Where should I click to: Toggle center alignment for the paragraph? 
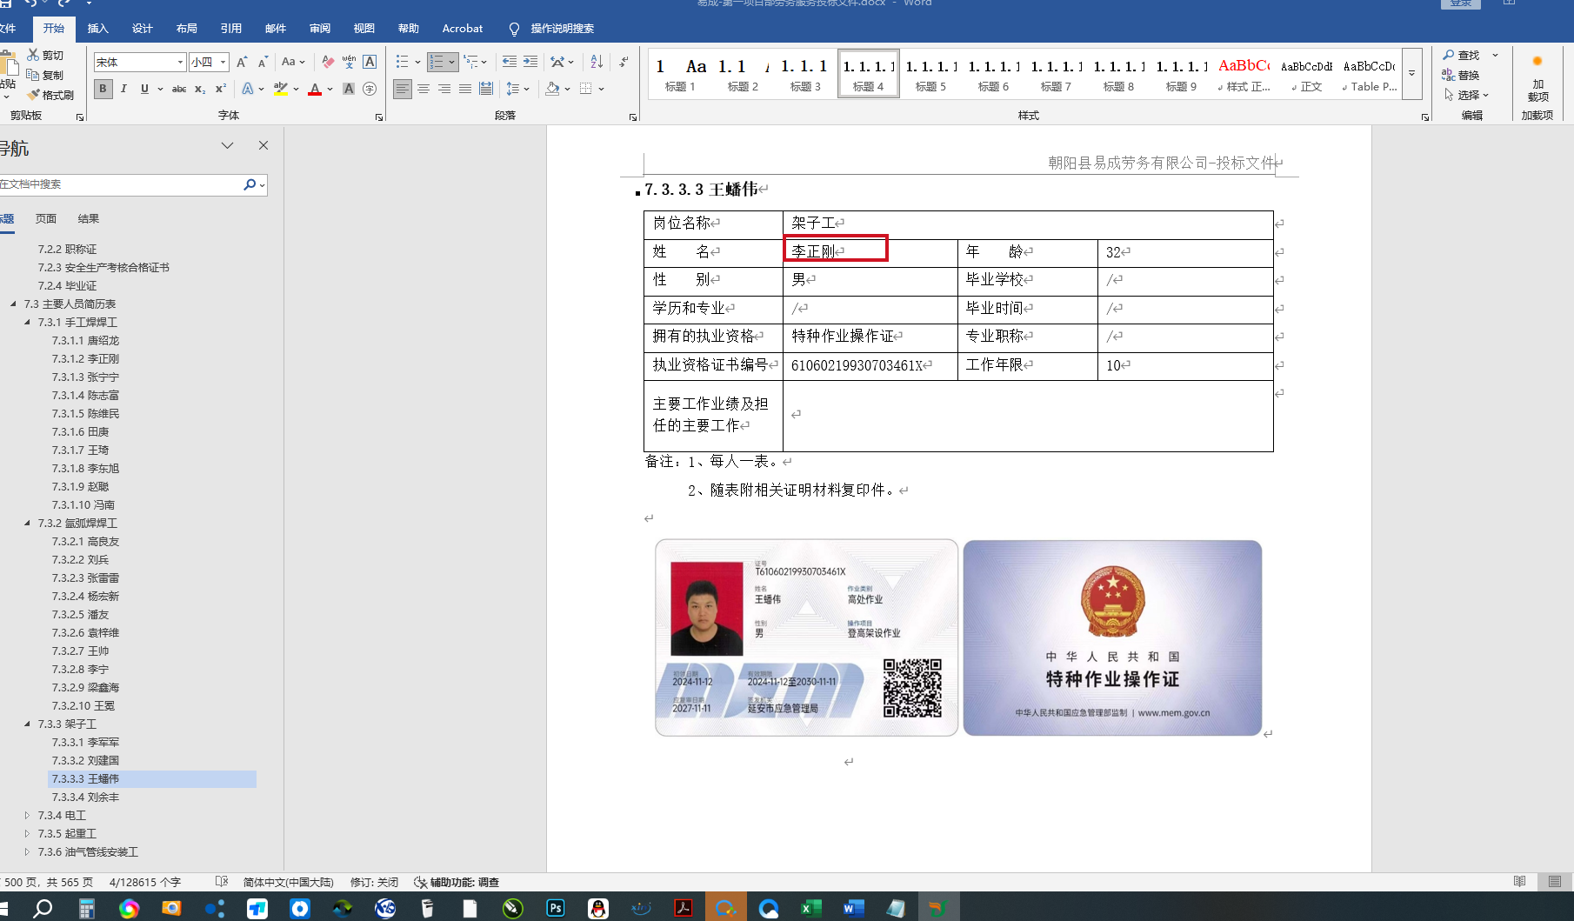(x=424, y=89)
